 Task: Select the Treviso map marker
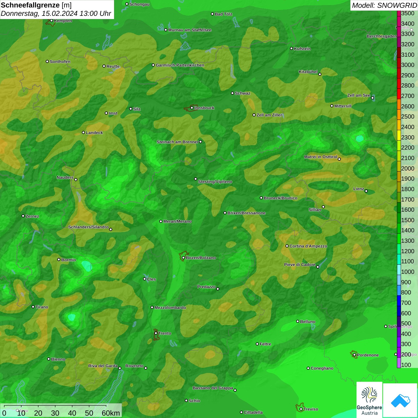tap(301, 409)
